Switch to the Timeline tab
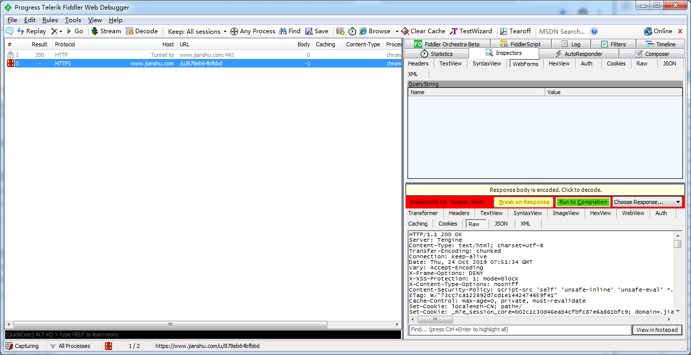691x355 pixels. 660,44
